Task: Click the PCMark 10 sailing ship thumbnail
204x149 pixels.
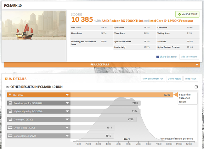Action: [34, 25]
